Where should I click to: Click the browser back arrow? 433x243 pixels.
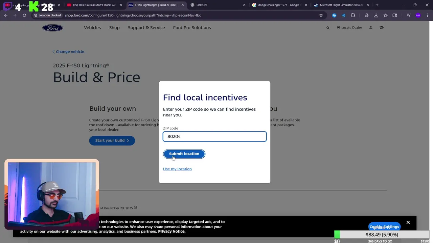click(x=6, y=15)
